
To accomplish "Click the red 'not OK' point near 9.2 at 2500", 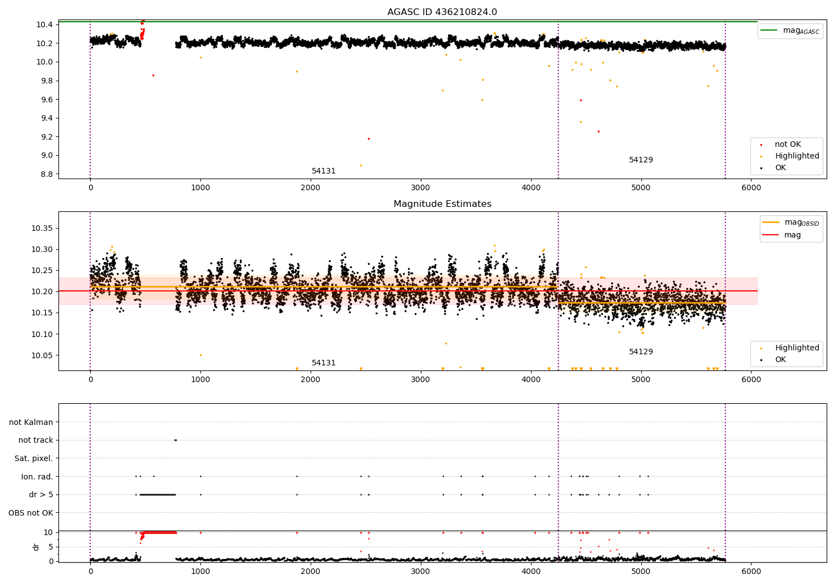I will pos(369,138).
